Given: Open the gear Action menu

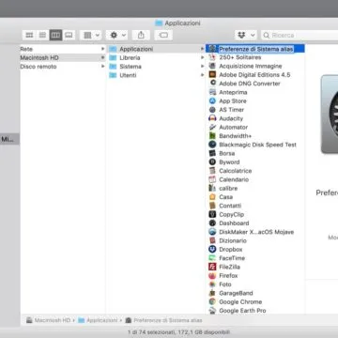Looking at the screenshot, I should [x=117, y=35].
